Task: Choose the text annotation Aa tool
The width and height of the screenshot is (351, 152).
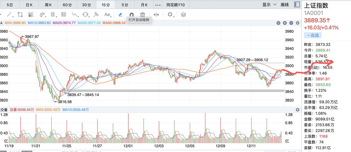Action: tap(107, 14)
